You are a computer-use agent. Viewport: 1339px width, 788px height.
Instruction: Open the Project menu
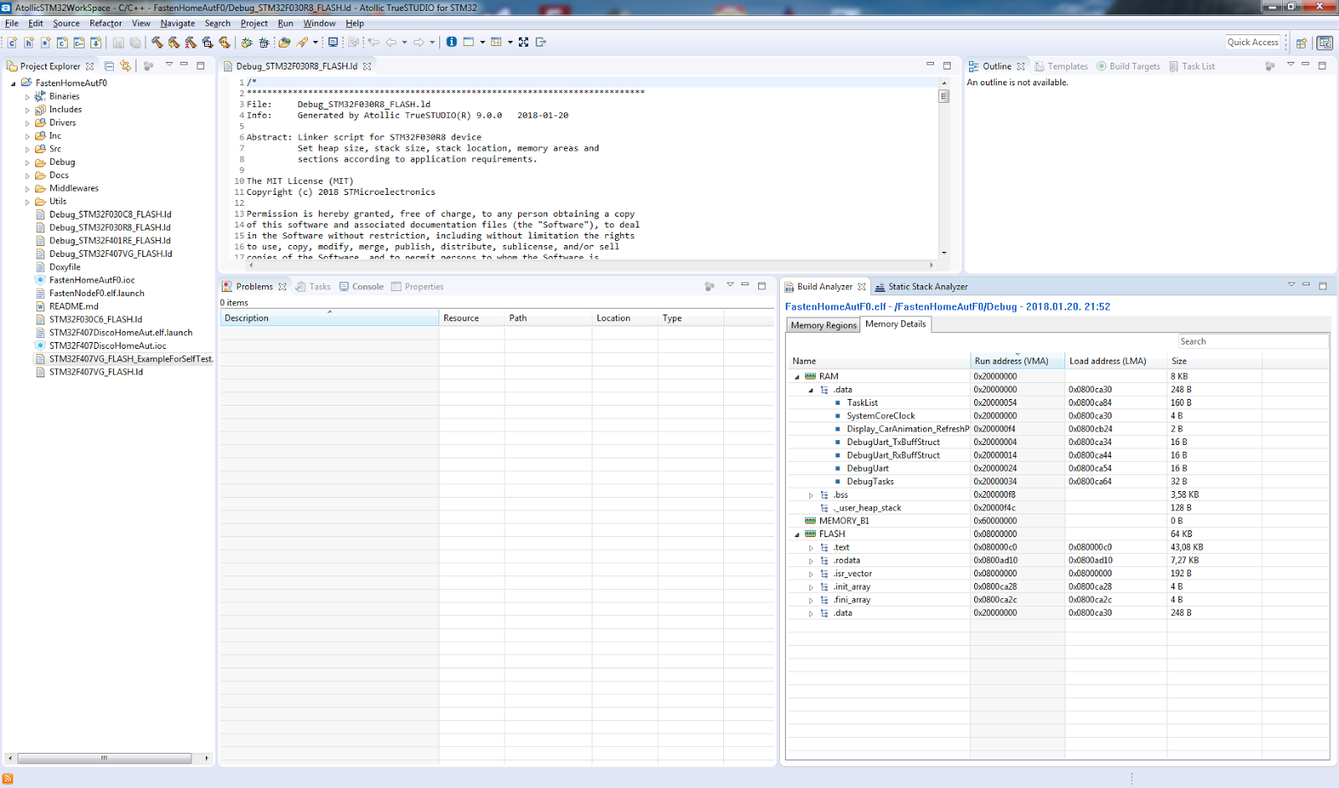[x=254, y=23]
